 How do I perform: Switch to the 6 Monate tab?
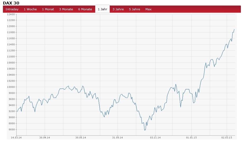click(x=85, y=9)
